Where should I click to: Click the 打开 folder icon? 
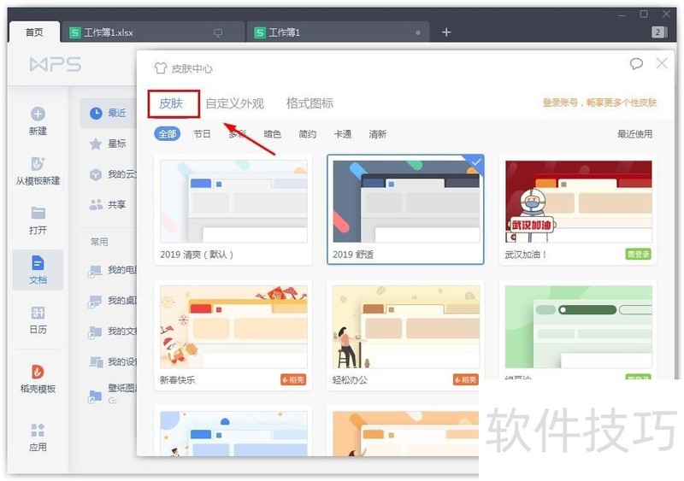click(38, 213)
